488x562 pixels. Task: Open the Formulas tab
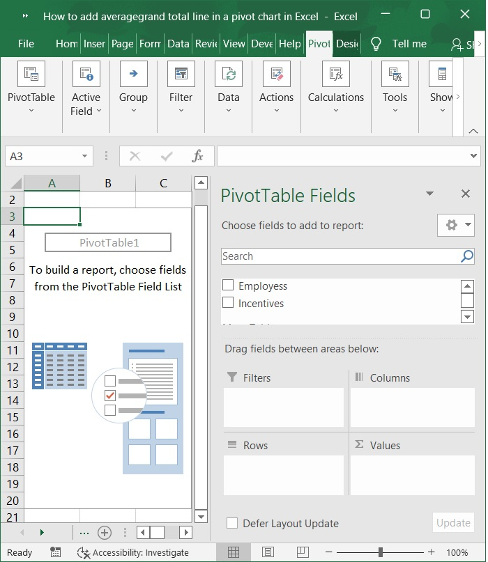(150, 44)
